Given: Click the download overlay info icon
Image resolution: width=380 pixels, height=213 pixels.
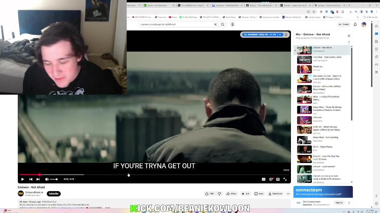Looking at the screenshot, I should (x=286, y=35).
